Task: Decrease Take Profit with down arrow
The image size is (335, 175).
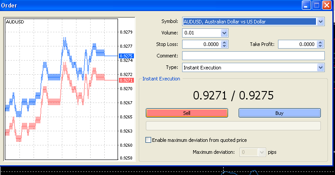Action: [x=320, y=46]
